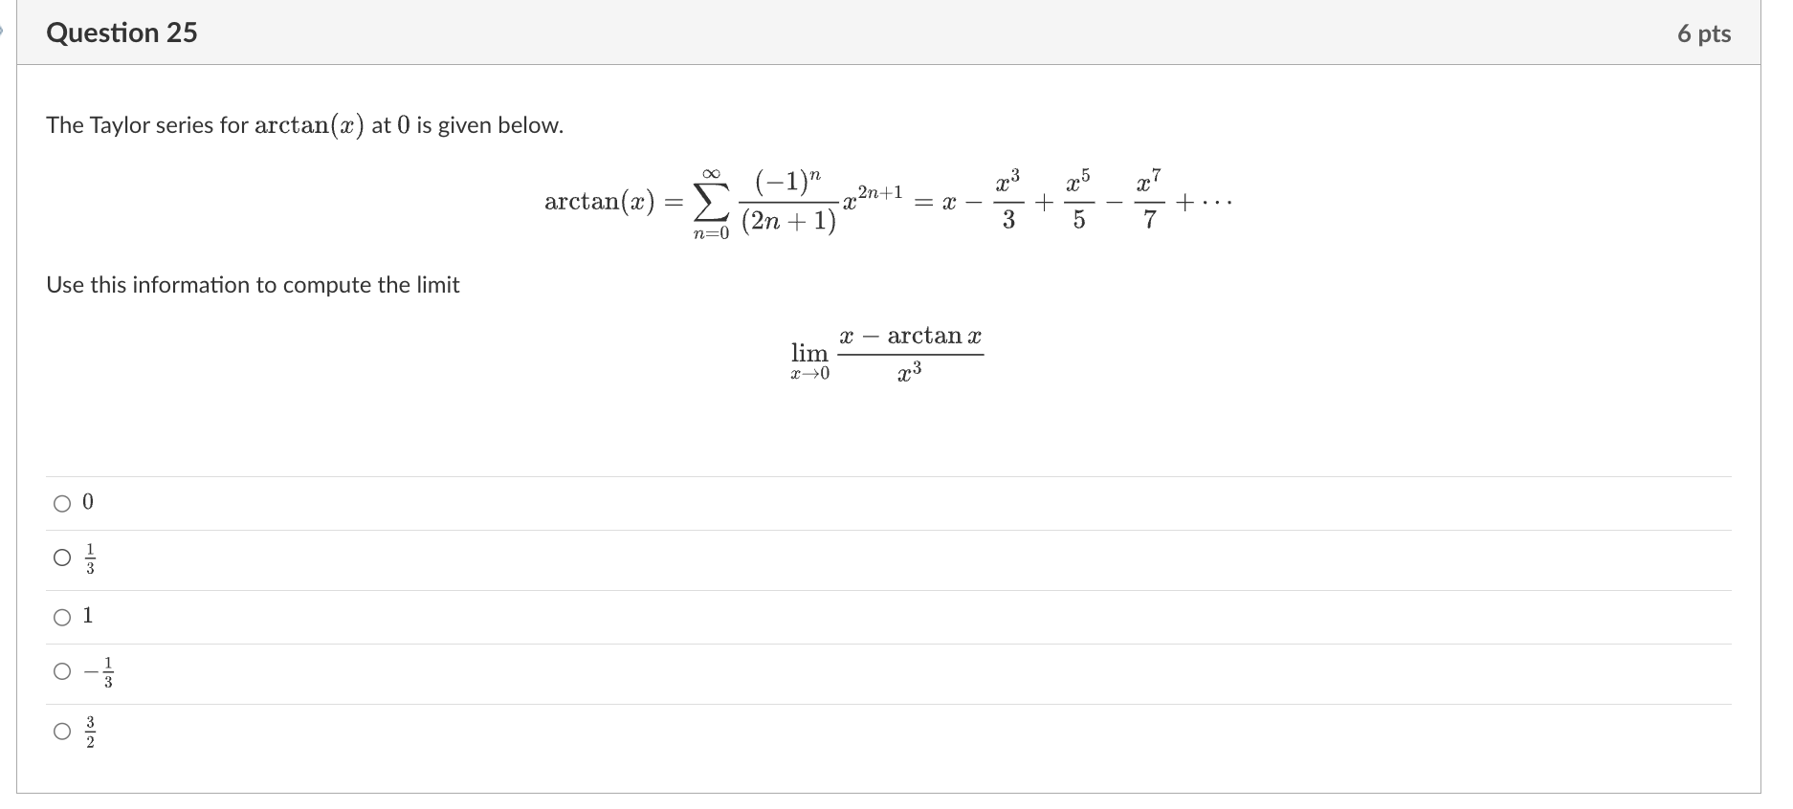
Task: Select the answer option 0
Action: 61,502
